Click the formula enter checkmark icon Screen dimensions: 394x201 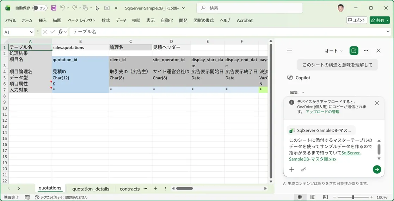click(x=53, y=32)
